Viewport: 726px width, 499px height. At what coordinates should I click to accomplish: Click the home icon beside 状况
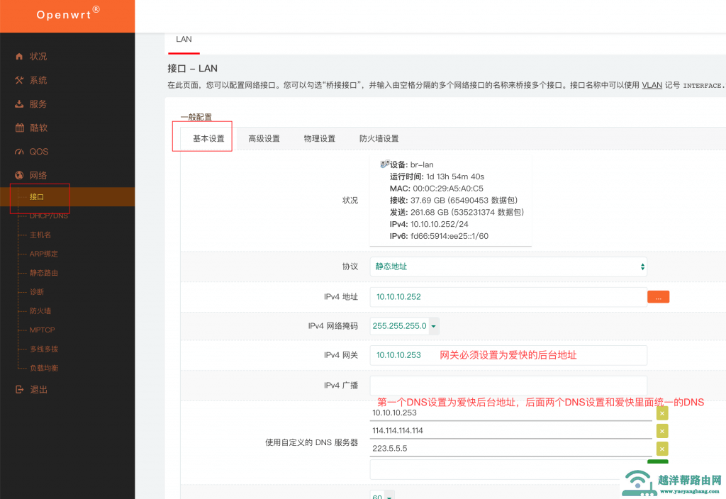click(x=19, y=57)
